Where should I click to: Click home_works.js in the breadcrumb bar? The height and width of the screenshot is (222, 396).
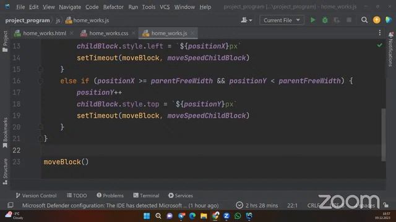tap(87, 20)
